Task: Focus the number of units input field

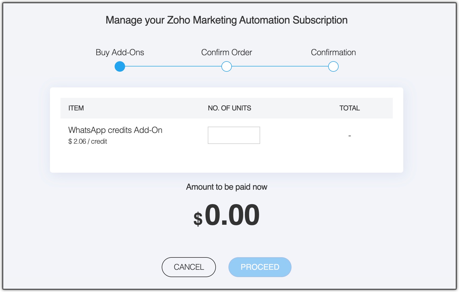Action: click(234, 135)
